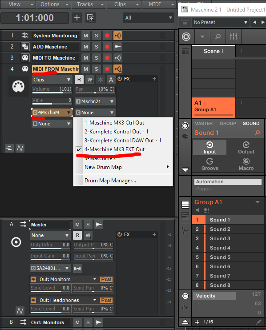Toggle automation Write on track 4
266x330 pixels.
[90, 80]
